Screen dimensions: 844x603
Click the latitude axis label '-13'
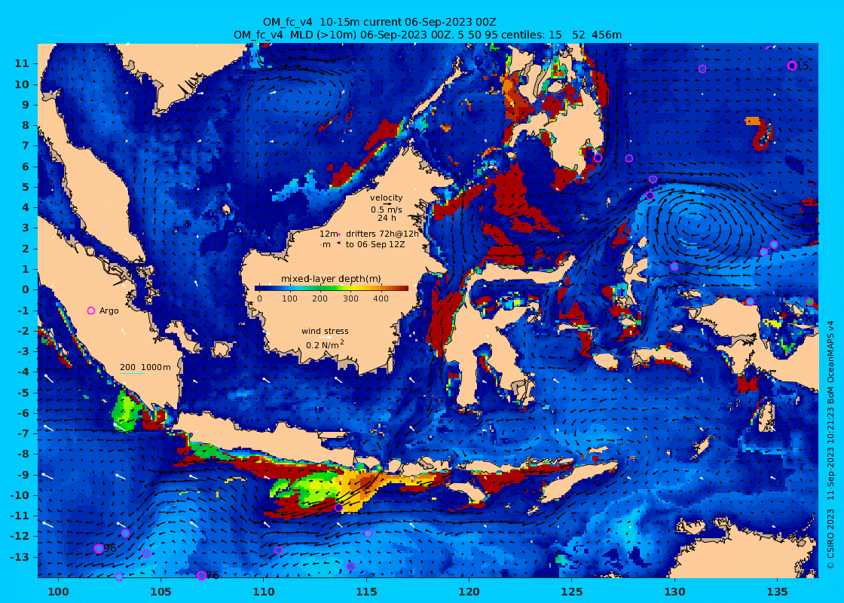point(20,557)
